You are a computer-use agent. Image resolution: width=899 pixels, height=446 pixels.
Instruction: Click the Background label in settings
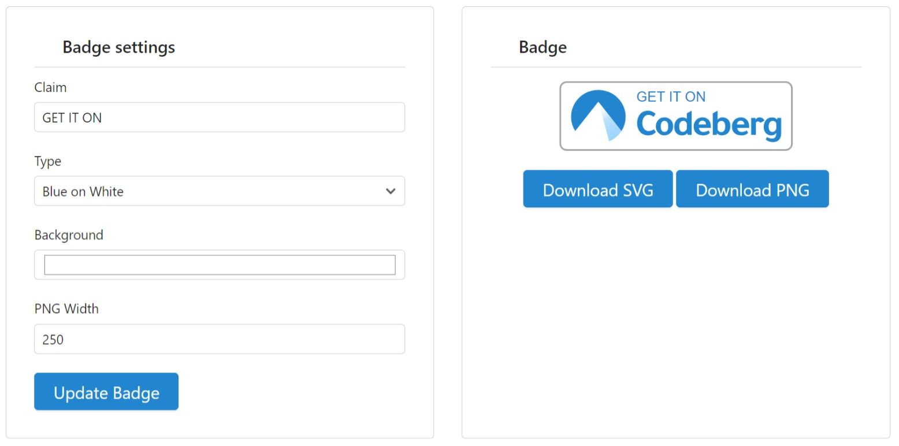pyautogui.click(x=69, y=235)
